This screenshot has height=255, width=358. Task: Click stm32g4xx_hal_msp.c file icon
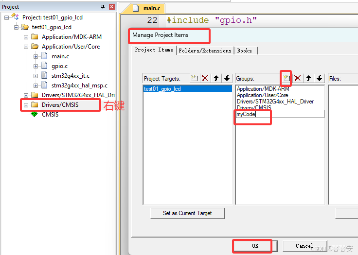(44, 85)
